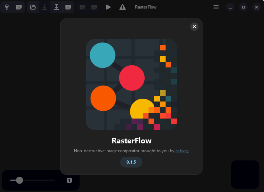Click the save download-arrow icon
This screenshot has width=264, height=192.
click(45, 7)
